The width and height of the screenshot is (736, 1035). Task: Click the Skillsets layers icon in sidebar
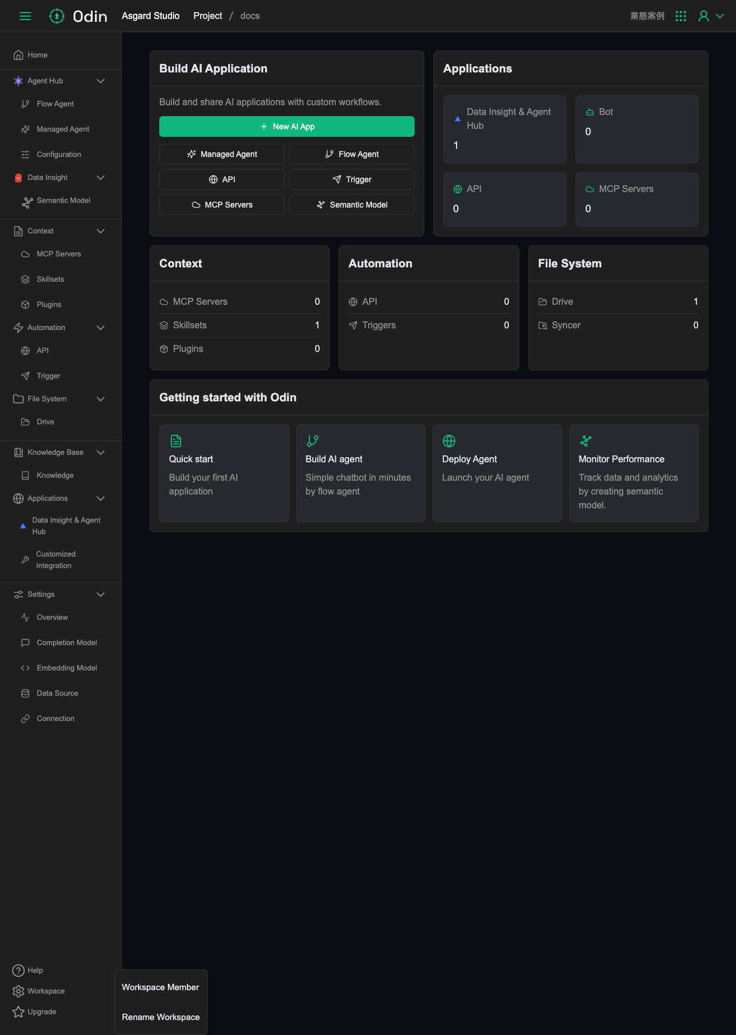(x=25, y=279)
